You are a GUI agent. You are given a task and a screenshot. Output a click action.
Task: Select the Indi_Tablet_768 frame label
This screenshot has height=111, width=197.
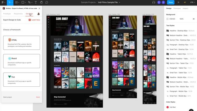click(114, 14)
